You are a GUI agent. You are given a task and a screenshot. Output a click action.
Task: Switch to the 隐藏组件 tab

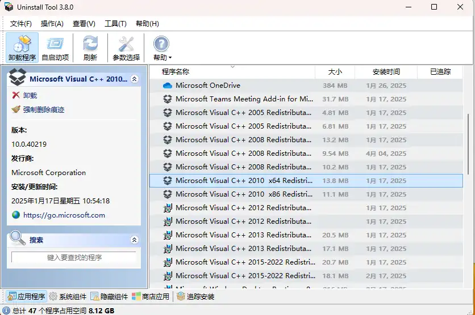click(109, 296)
